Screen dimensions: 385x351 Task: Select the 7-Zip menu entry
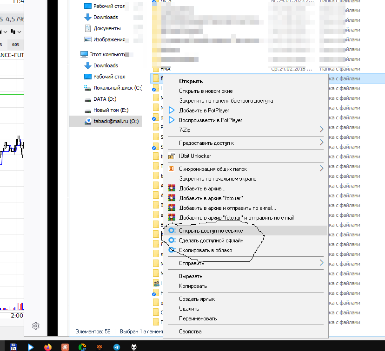click(246, 130)
